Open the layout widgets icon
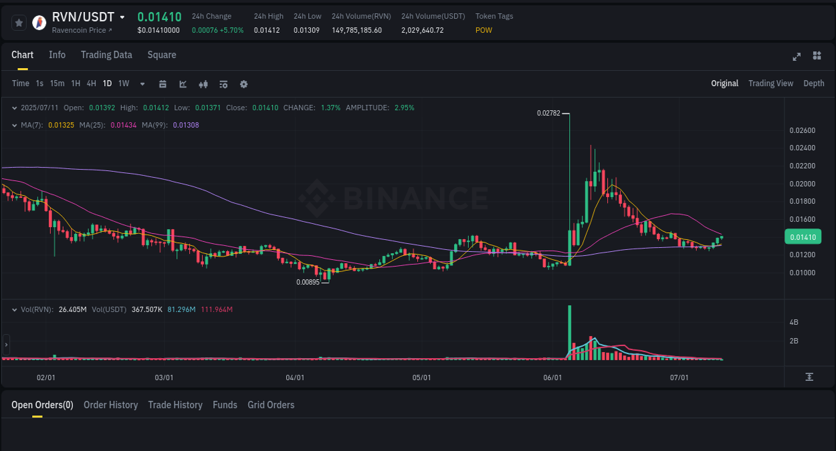The width and height of the screenshot is (836, 451). coord(817,57)
